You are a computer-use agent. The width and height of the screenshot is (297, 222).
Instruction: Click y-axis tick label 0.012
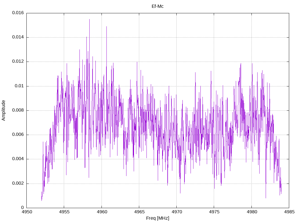(18, 62)
